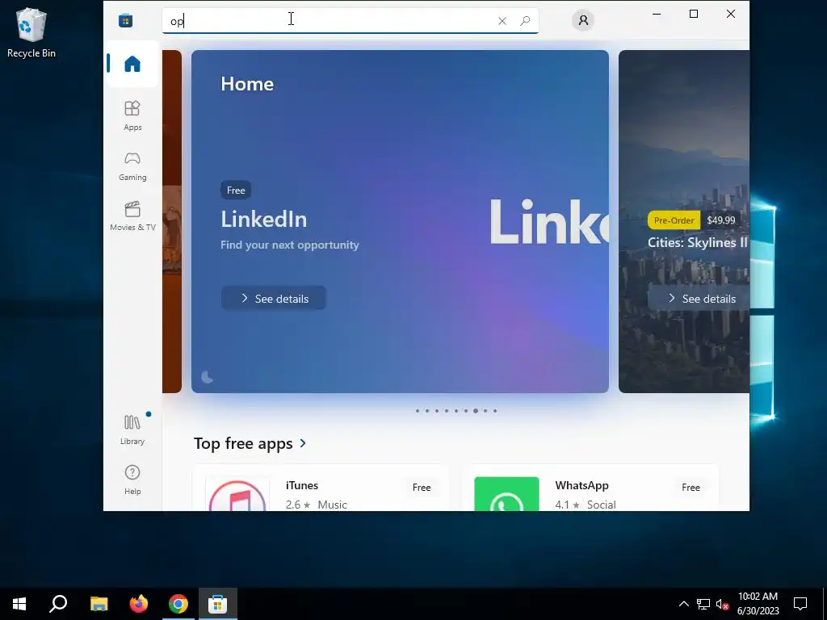Open the Gaming section
This screenshot has height=620, width=827.
pos(132,166)
